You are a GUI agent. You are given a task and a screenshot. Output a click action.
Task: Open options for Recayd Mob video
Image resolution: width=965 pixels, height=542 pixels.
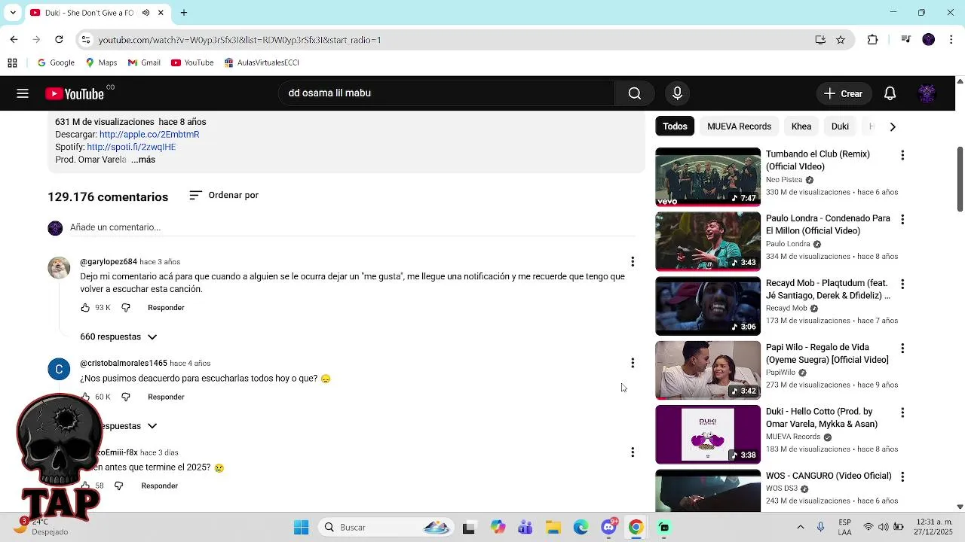coord(902,284)
